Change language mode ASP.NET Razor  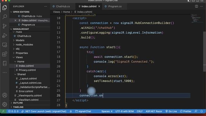point(154,111)
